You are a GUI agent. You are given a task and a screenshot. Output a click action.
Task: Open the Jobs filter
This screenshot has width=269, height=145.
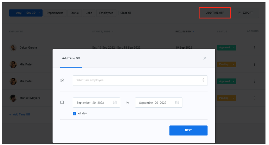pyautogui.click(x=89, y=13)
